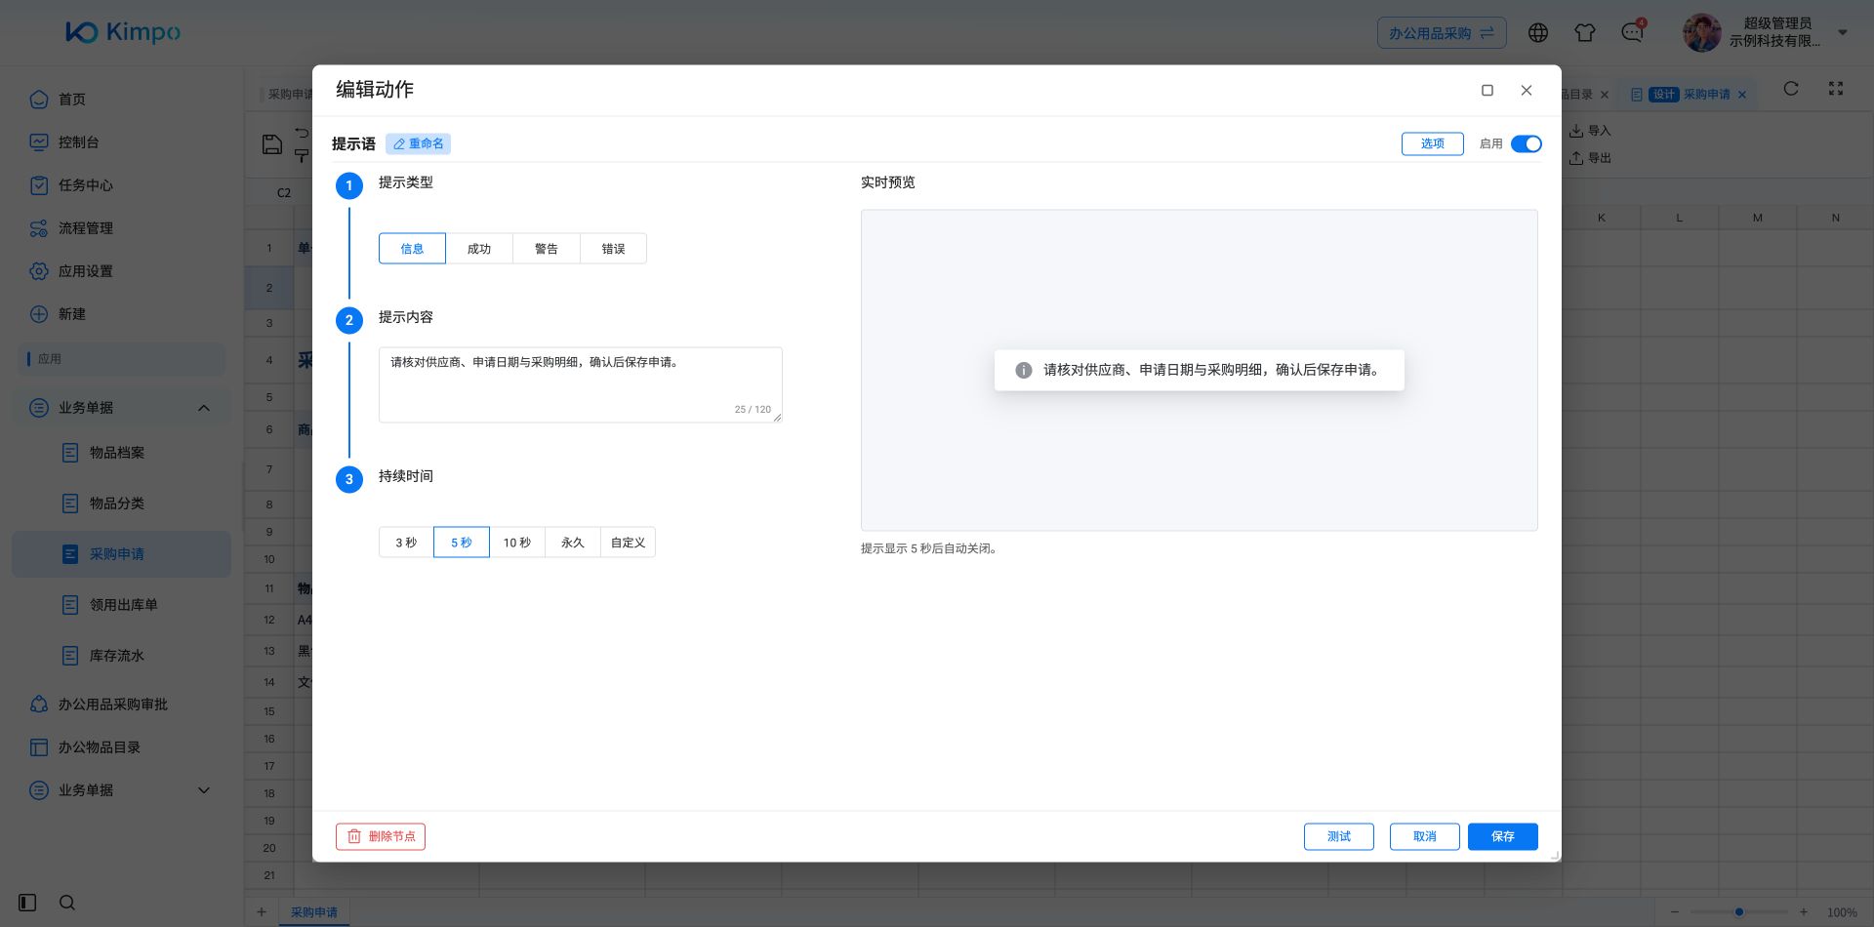Select 错误 prompt type
The image size is (1874, 927).
(613, 249)
